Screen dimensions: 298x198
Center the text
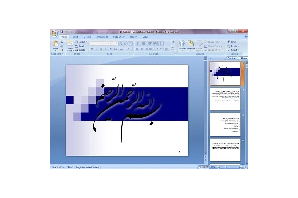pos(142,49)
